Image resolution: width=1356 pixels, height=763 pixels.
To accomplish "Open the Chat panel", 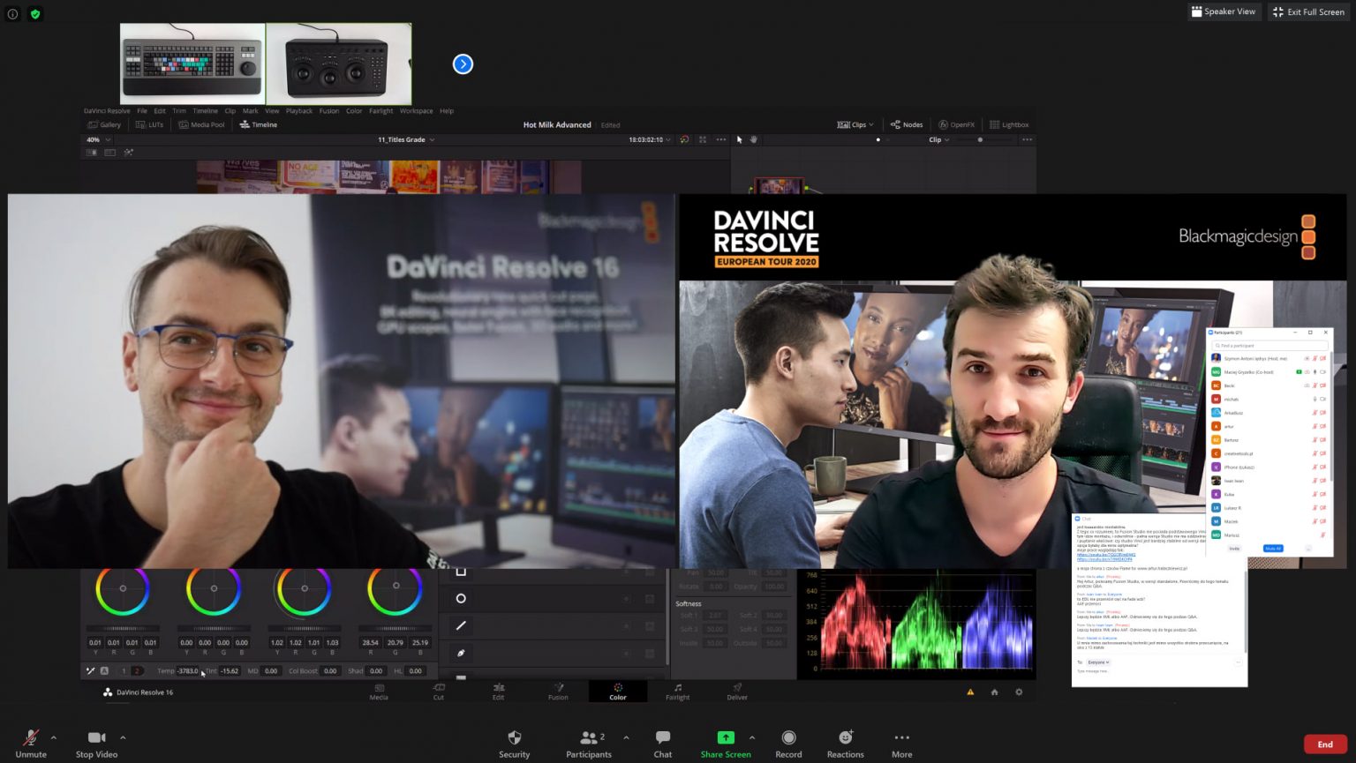I will coord(663,744).
